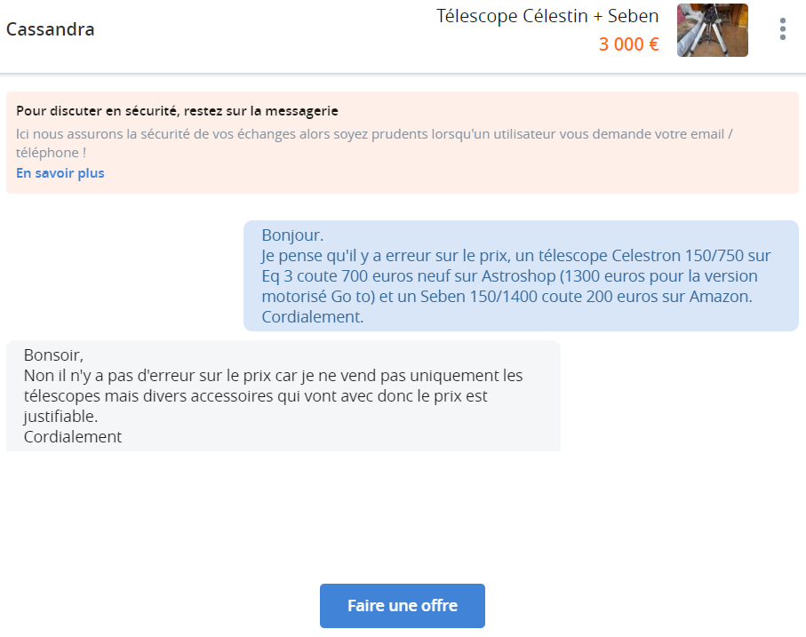Click "Bonjour." in the sent message
The image size is (806, 637).
[292, 235]
